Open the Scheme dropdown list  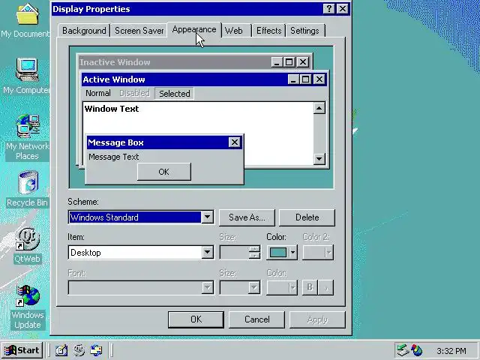click(207, 217)
